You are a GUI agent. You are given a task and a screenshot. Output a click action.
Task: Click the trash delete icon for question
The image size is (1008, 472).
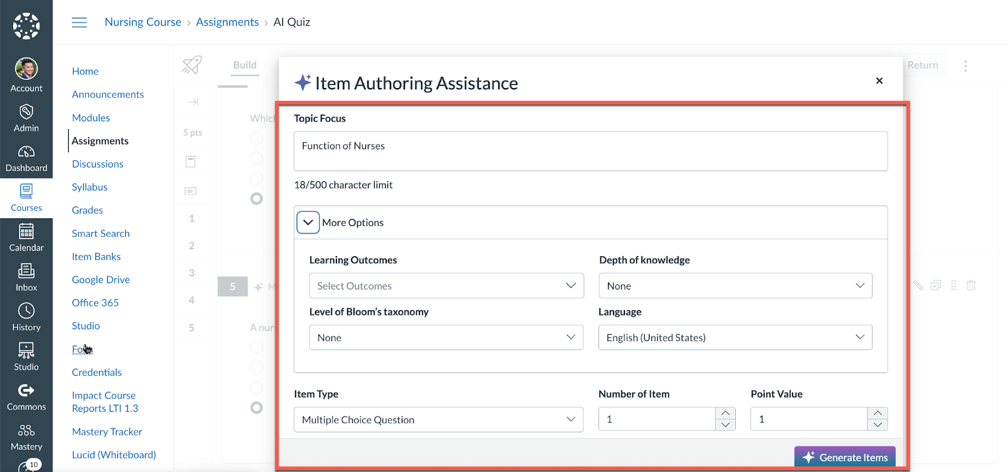click(x=971, y=286)
